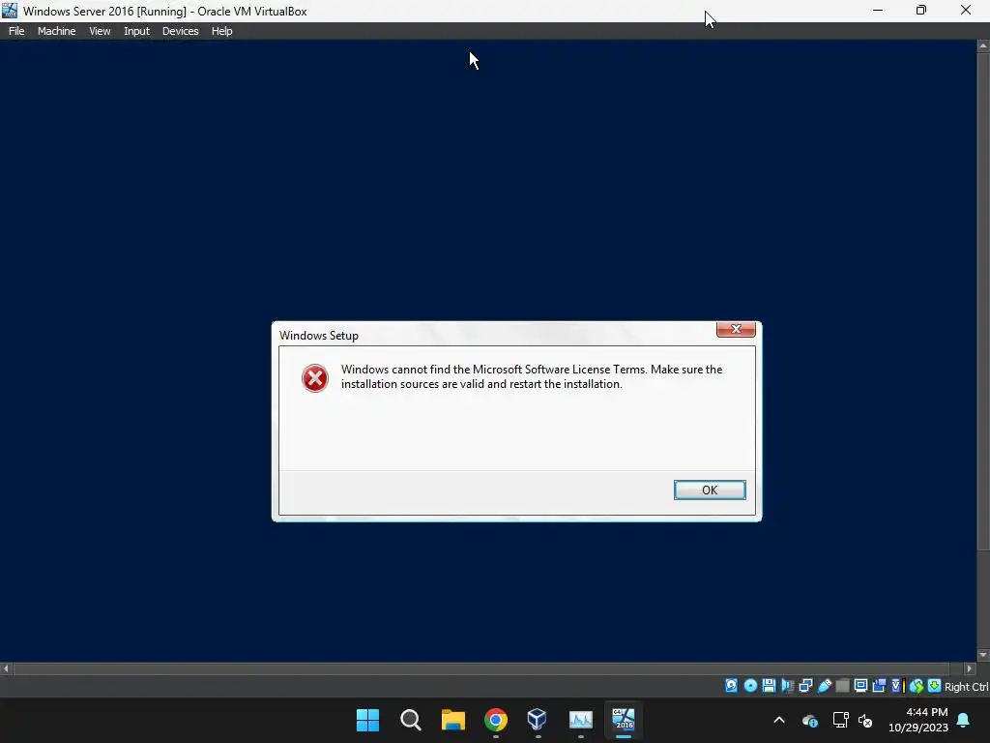Click the horizontal scrollbar right arrow
990x743 pixels.
(970, 669)
